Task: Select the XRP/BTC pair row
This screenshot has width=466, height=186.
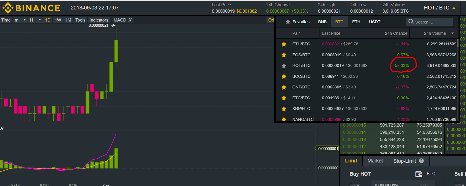Action: (x=366, y=109)
